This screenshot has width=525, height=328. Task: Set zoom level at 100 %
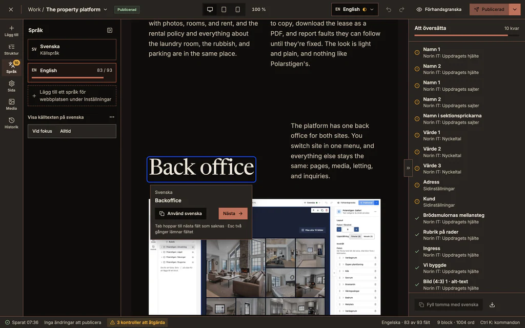coord(258,9)
